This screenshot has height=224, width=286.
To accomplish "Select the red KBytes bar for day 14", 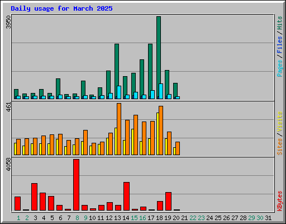I will [x=126, y=197].
